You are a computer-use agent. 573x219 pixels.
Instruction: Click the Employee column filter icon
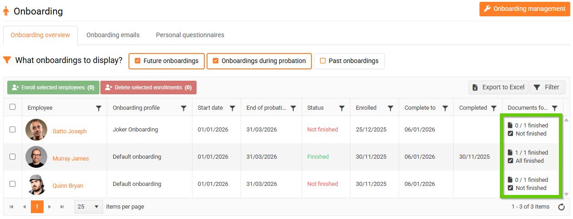point(99,108)
